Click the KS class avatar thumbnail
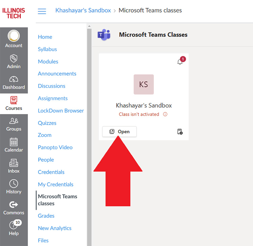This screenshot has width=253, height=246. (144, 84)
